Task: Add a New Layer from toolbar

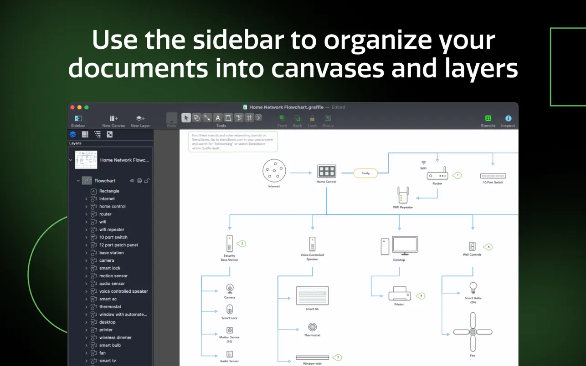Action: coord(140,118)
